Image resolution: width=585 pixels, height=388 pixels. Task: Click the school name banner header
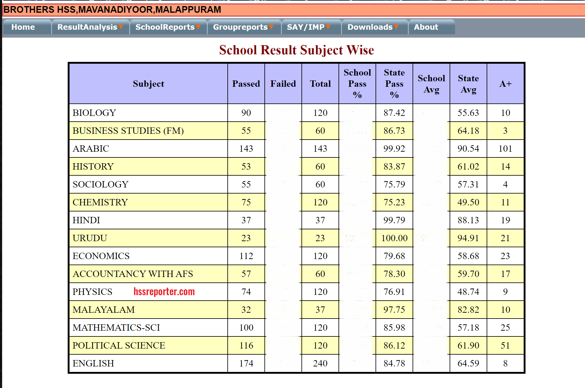point(112,10)
